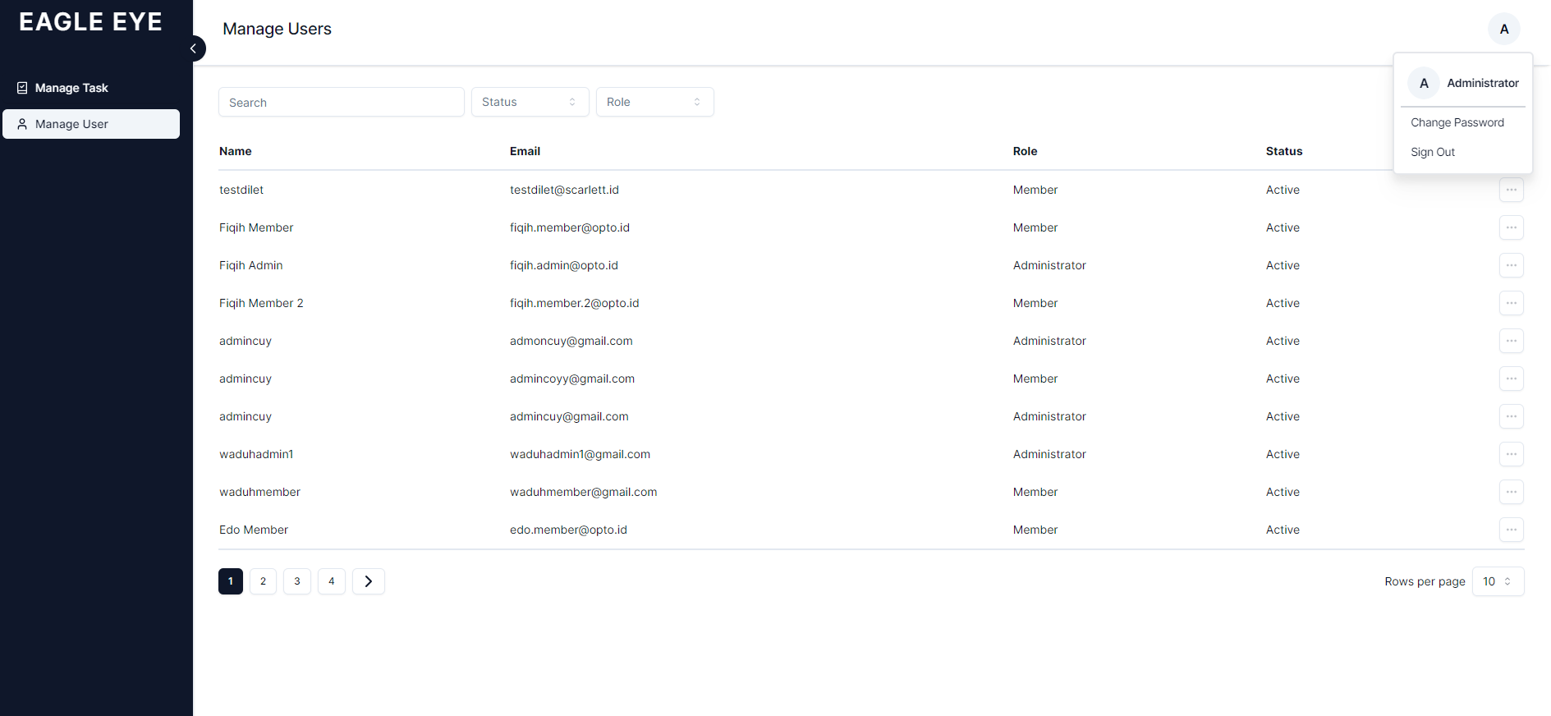Click the user avatar in the header
The width and height of the screenshot is (1551, 716).
[1503, 29]
